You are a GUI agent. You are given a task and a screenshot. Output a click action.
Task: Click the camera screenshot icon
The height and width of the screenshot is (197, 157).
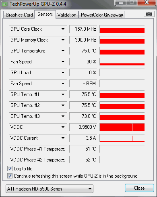coord(149,14)
